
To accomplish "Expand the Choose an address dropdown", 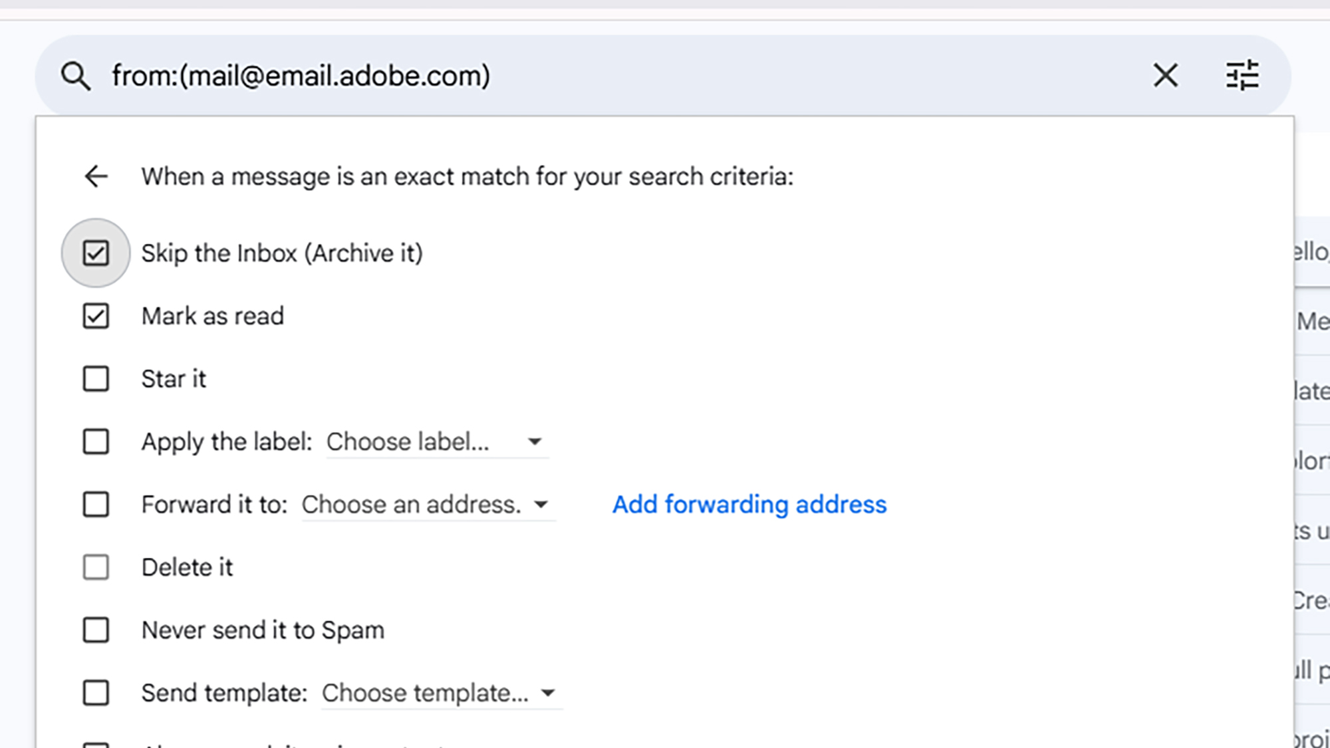I will (426, 505).
